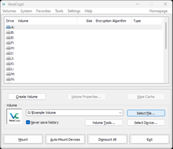The height and width of the screenshot is (149, 173).
Task: Click Select File button
Action: (x=146, y=113)
